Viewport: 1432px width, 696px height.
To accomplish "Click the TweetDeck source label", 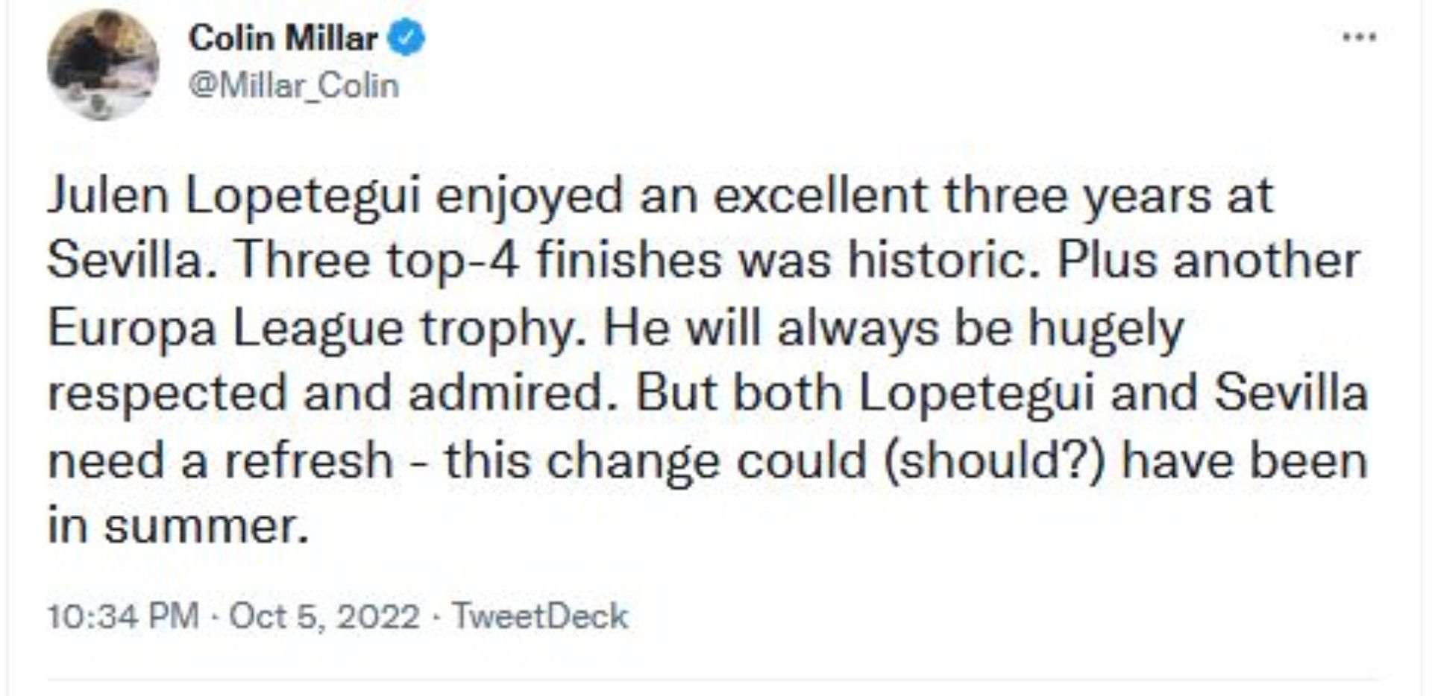I will (x=540, y=616).
